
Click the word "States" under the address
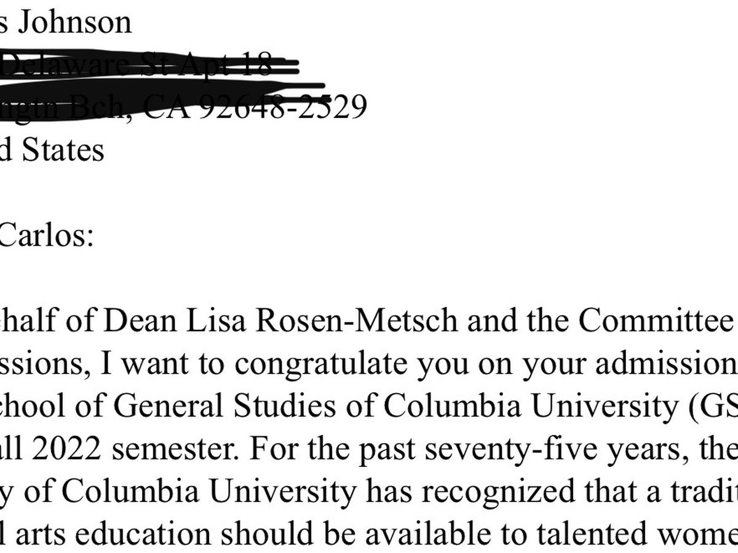point(63,150)
